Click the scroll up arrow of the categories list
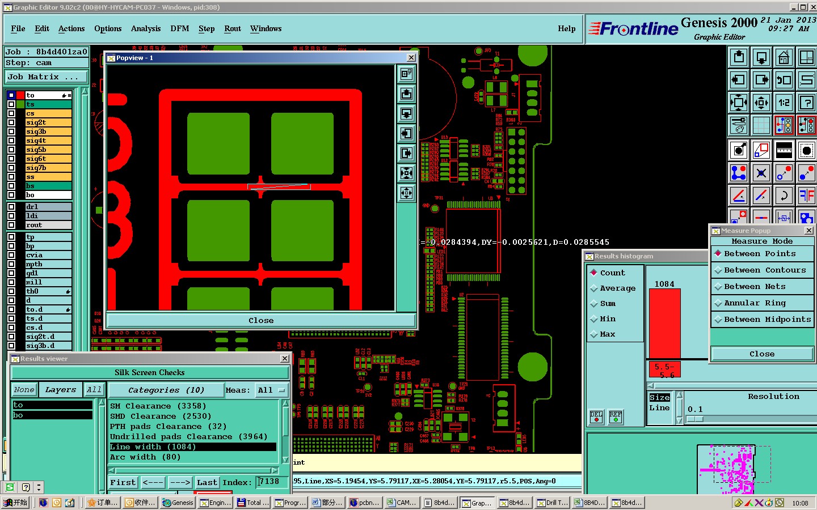The image size is (817, 510). [x=285, y=403]
